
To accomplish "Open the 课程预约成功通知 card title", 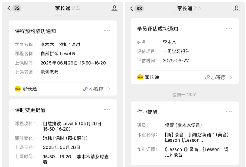I will [x=35, y=31].
